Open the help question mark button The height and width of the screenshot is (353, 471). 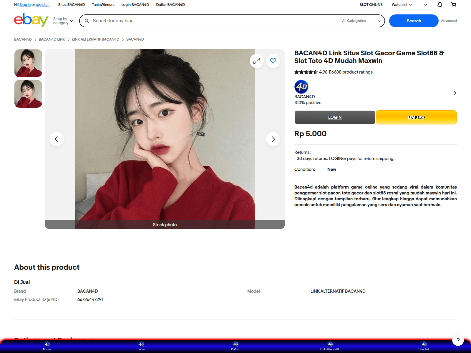[x=458, y=341]
